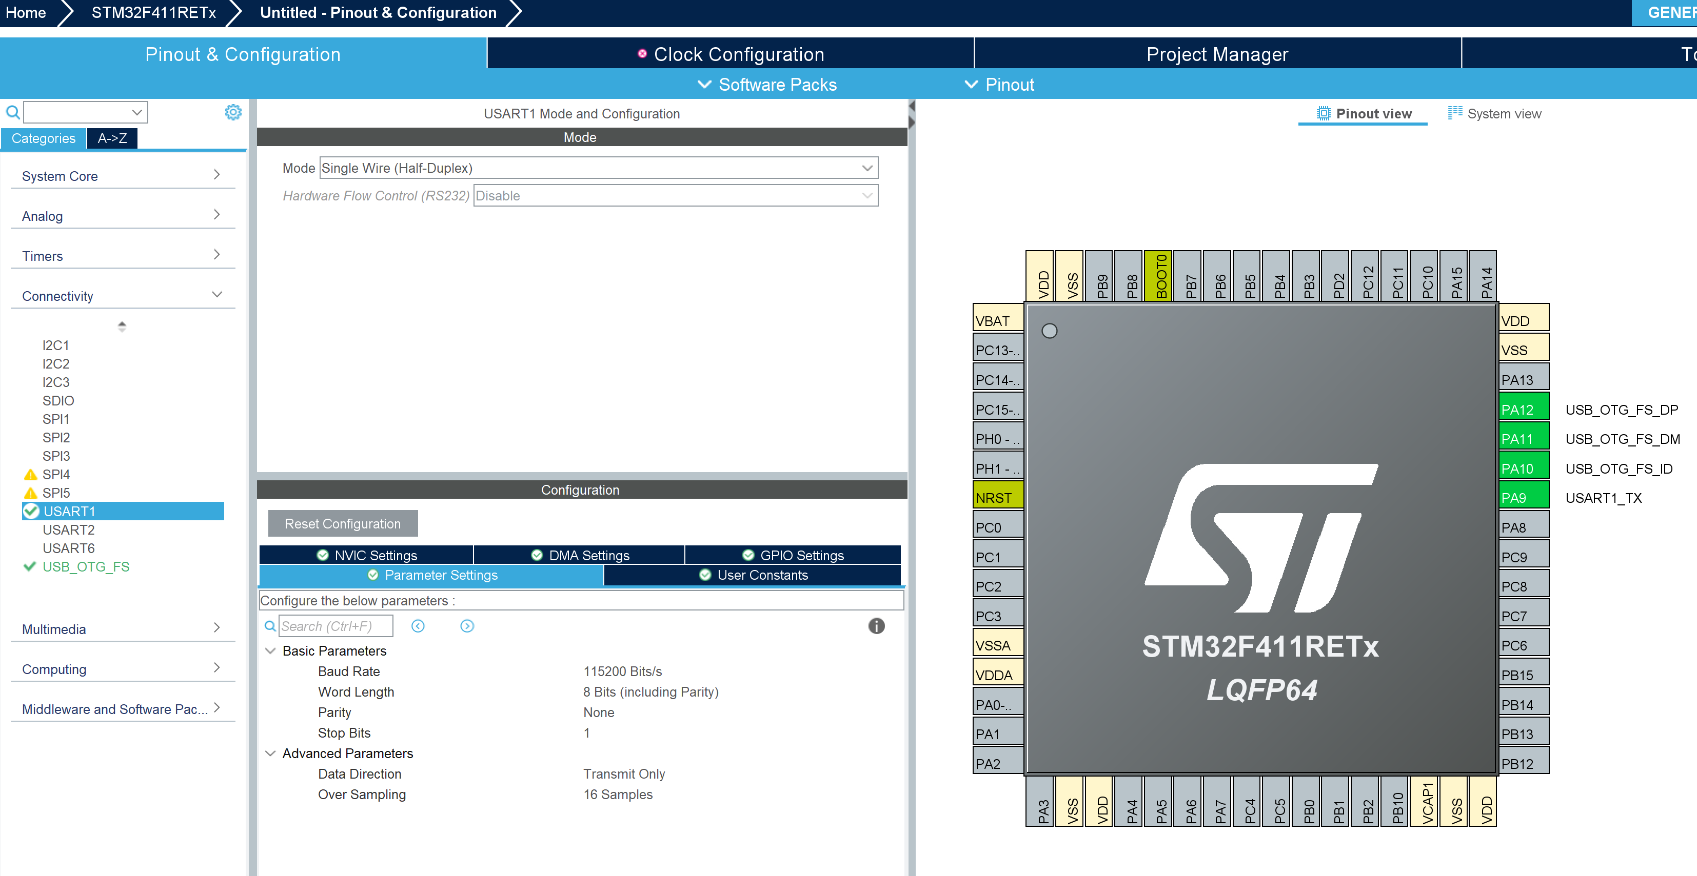The width and height of the screenshot is (1697, 876).
Task: Click the info icon in Parameter Settings
Action: 876,626
